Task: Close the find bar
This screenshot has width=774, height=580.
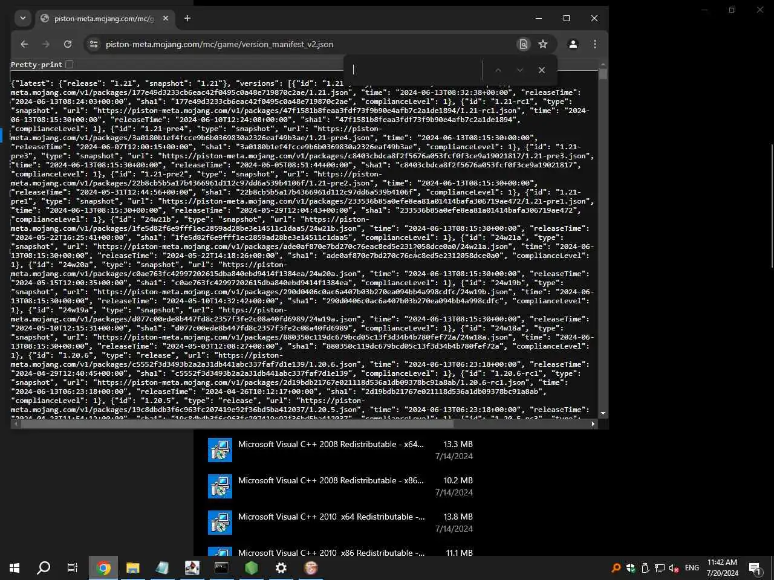Action: (542, 70)
